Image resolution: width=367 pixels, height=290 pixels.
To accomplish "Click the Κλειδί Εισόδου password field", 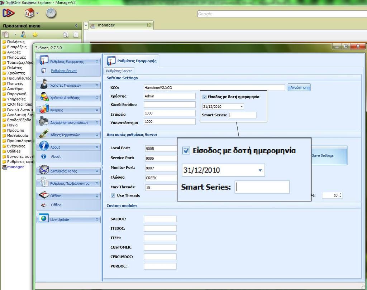I will (170, 105).
